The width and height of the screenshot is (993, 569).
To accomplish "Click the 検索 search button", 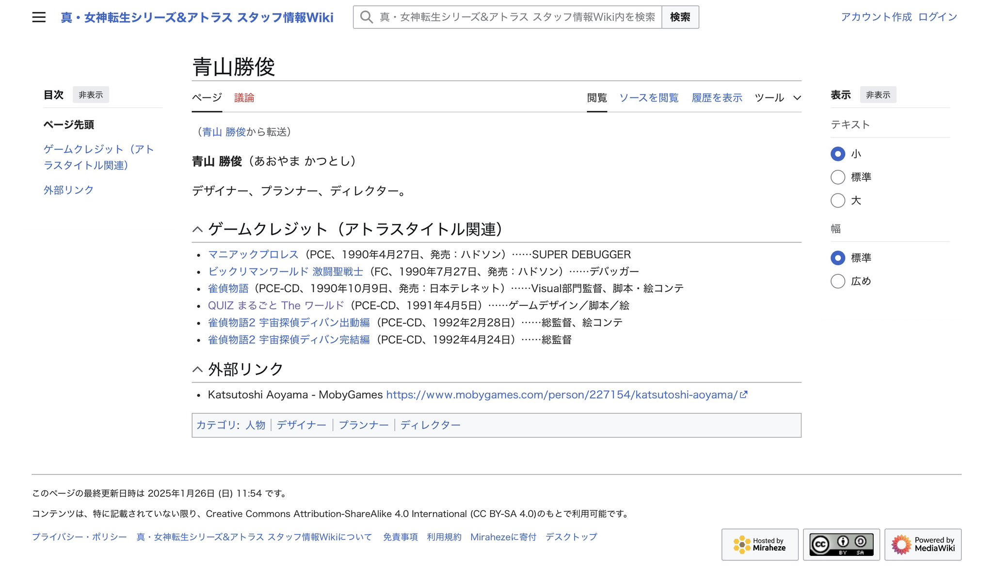I will (x=680, y=17).
